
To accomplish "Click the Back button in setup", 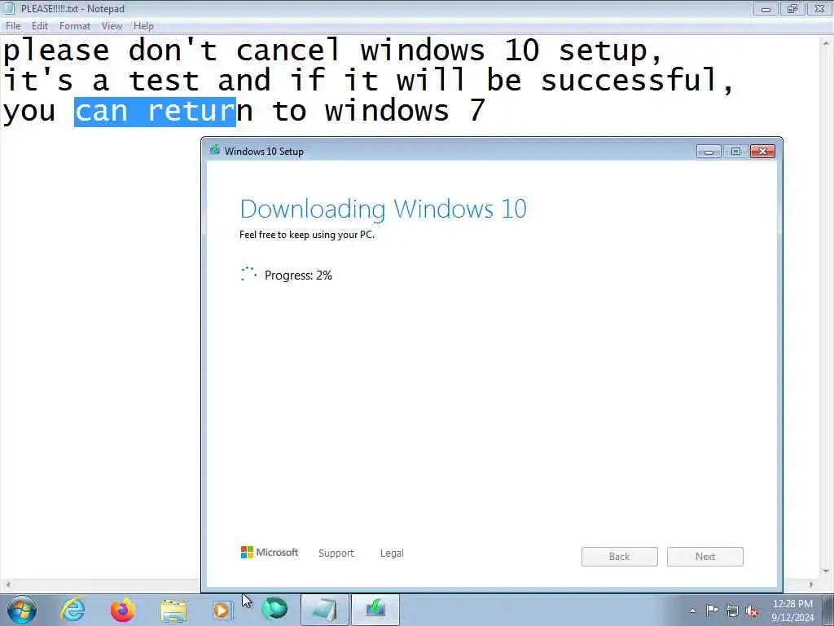I will coord(619,556).
